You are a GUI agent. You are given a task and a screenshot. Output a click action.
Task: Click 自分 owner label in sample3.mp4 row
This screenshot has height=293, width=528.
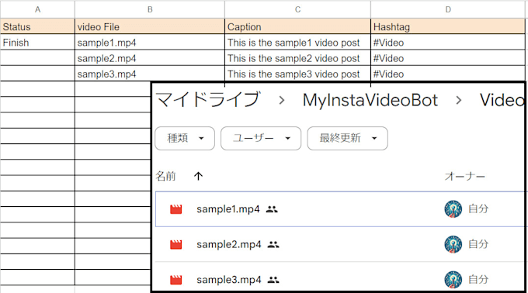pos(478,279)
